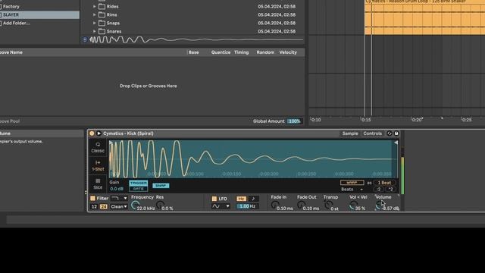Open the Beats warp mode dropdown
Viewport: 485px width, 273px height.
point(352,189)
